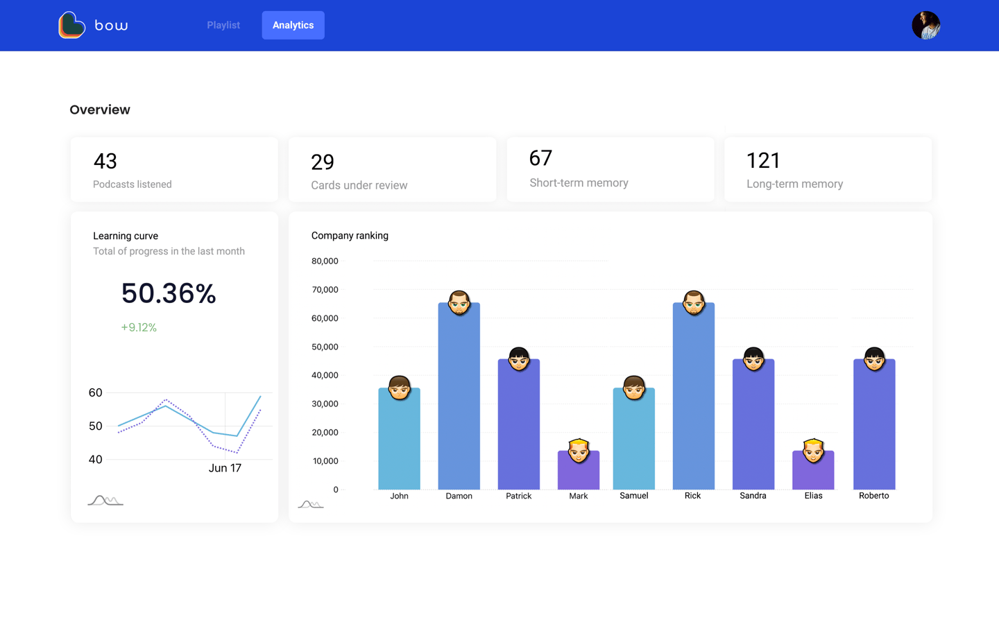Click Damon's bar in Company ranking
The image size is (999, 640).
[459, 396]
